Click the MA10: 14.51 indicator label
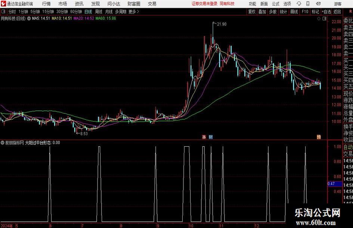The image size is (353, 228). pyautogui.click(x=62, y=18)
